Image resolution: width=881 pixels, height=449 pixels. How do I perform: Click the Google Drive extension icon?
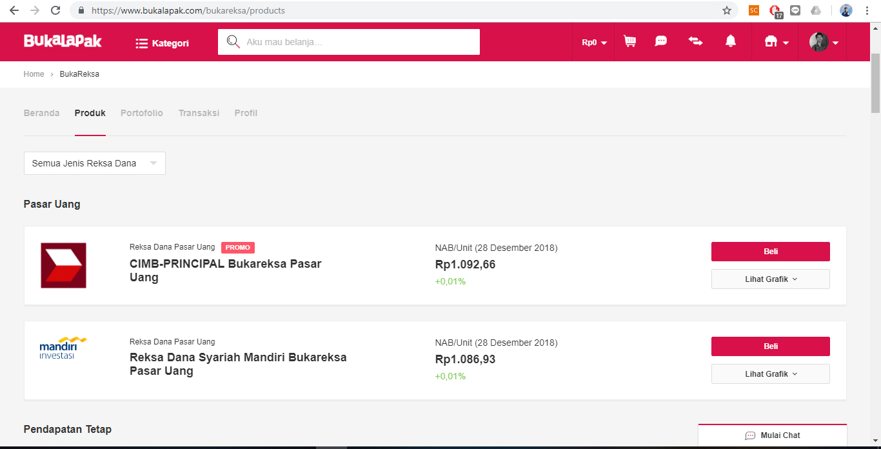click(816, 10)
